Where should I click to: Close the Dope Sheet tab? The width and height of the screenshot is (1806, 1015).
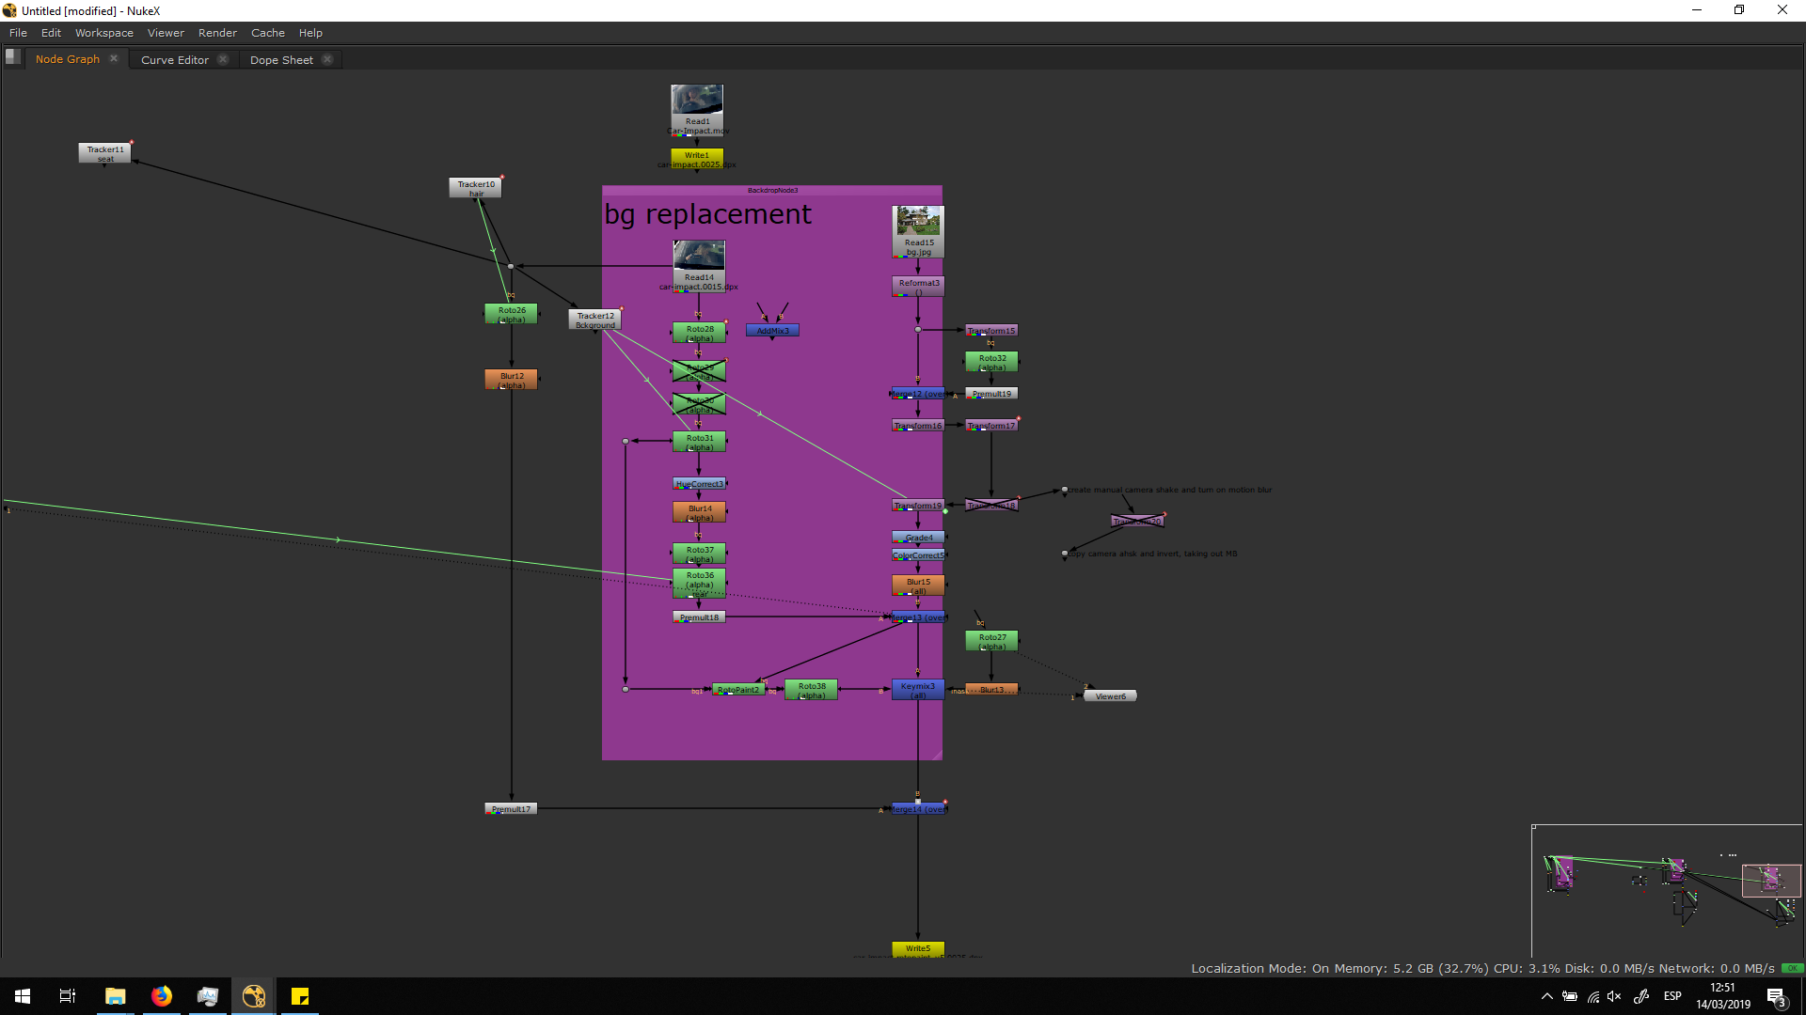coord(327,59)
